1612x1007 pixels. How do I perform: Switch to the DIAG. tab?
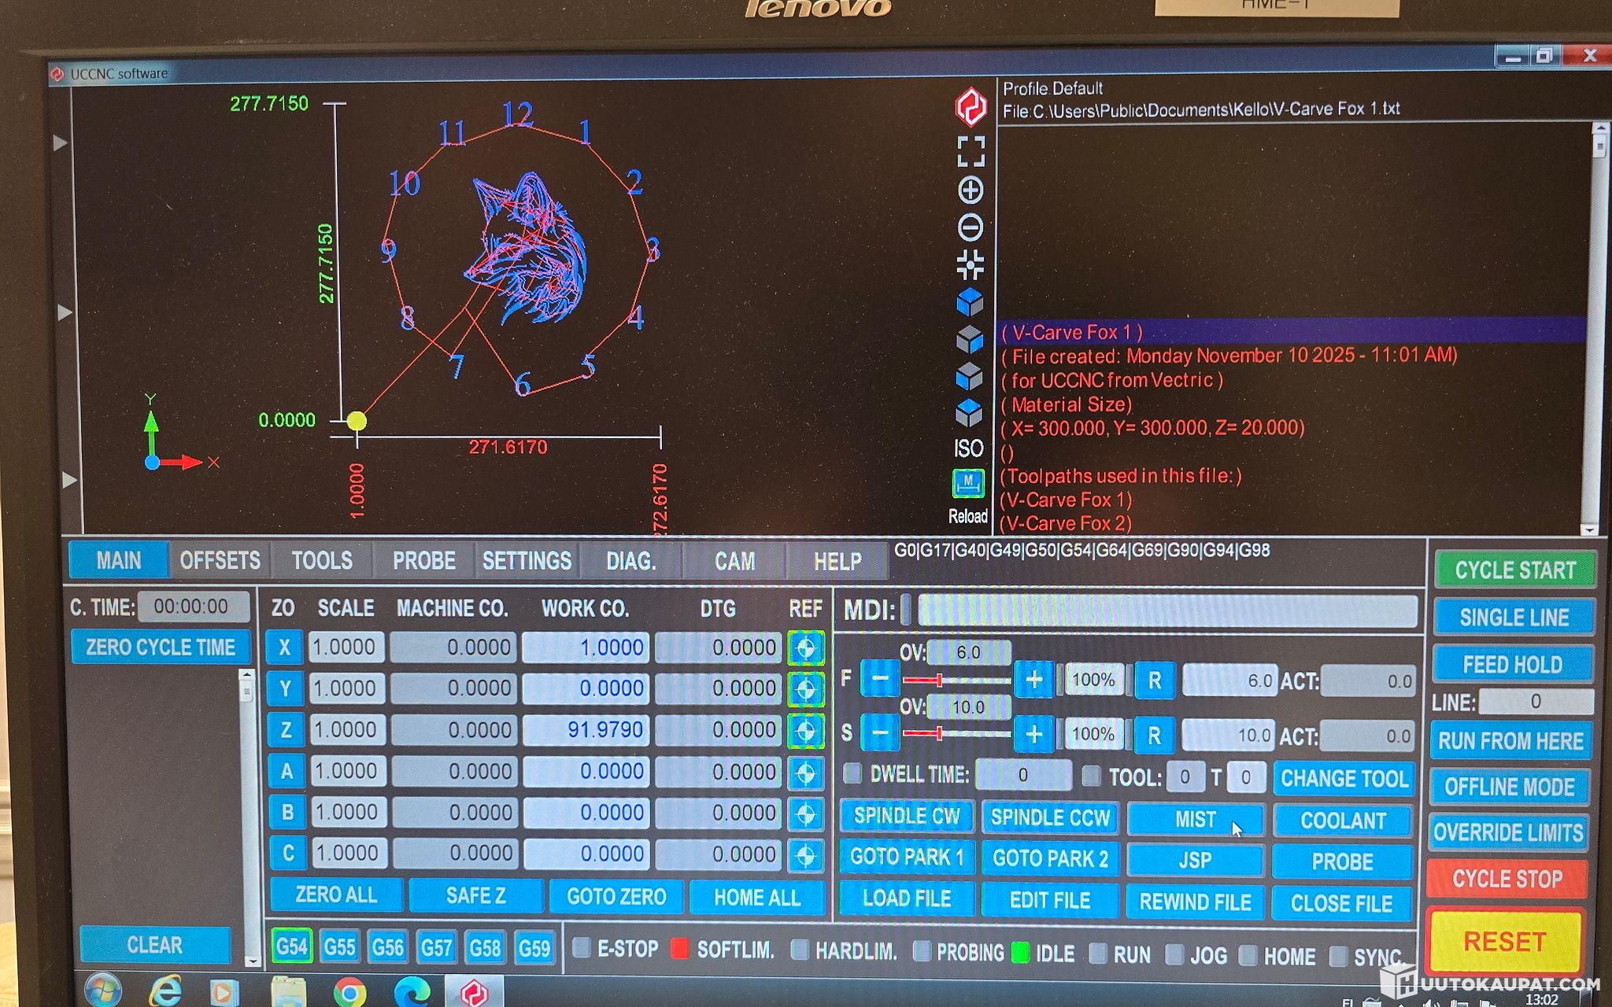pyautogui.click(x=630, y=561)
